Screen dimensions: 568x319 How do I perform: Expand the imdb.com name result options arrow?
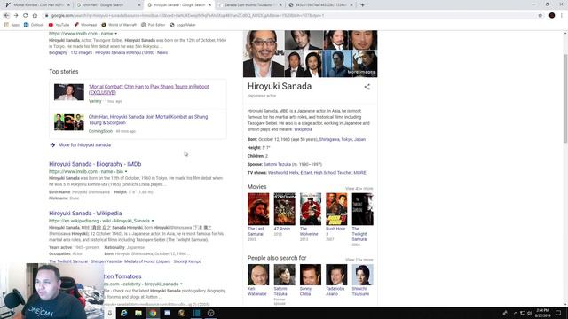(x=116, y=34)
